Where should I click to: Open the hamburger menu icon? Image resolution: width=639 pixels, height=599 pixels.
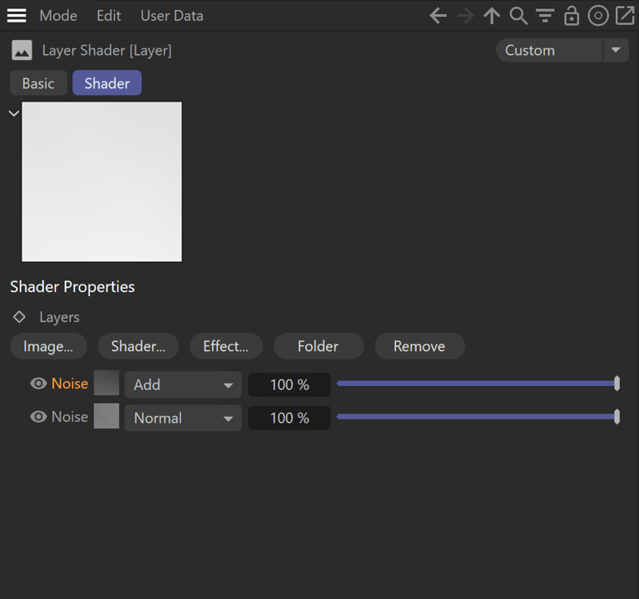[x=17, y=16]
